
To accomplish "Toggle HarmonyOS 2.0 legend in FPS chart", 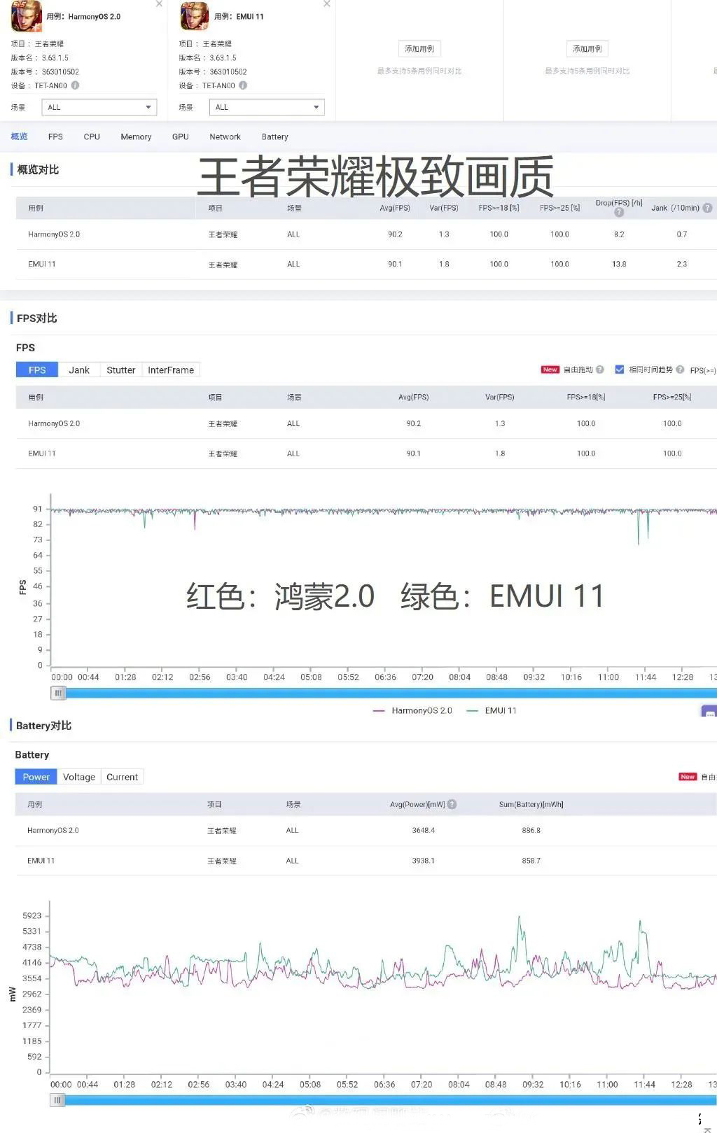I will click(x=413, y=710).
